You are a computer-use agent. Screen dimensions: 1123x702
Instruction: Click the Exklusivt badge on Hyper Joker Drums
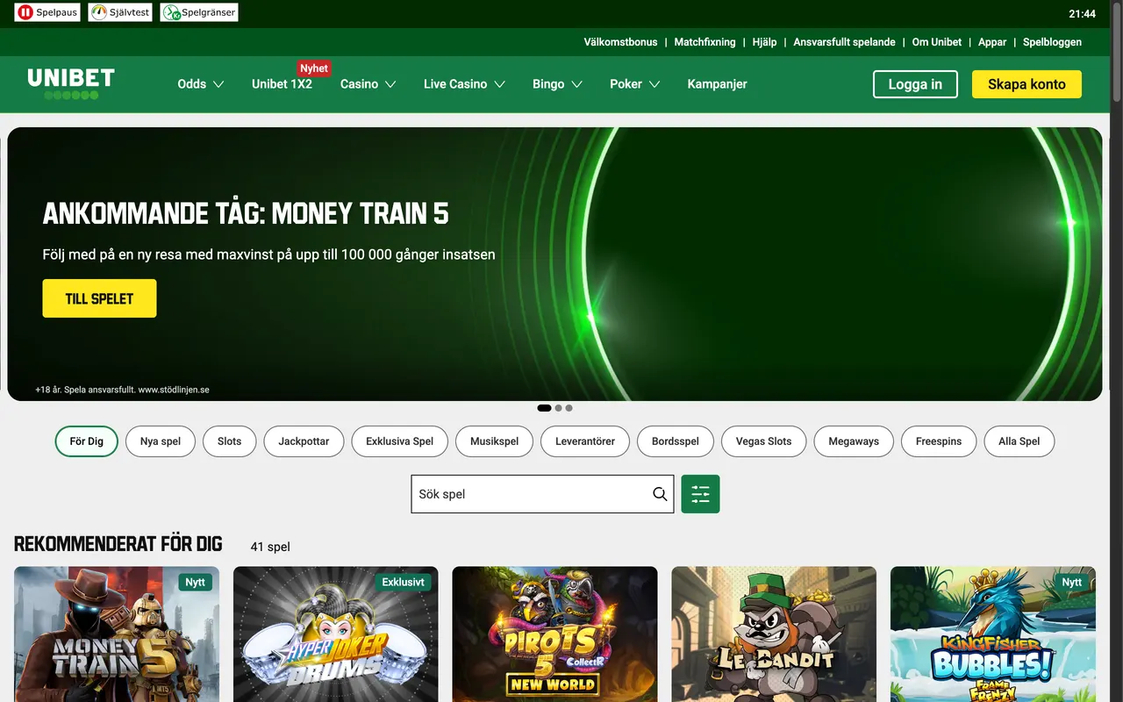(404, 582)
